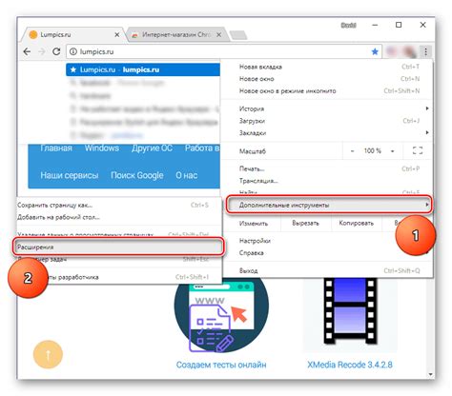This screenshot has width=452, height=396.
Task: Click the XMedia Recode film strip thumbnail
Action: (350, 311)
